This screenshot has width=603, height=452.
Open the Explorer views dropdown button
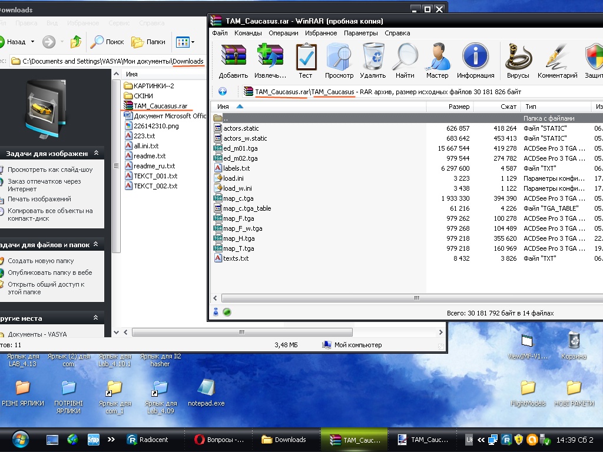[x=184, y=42]
